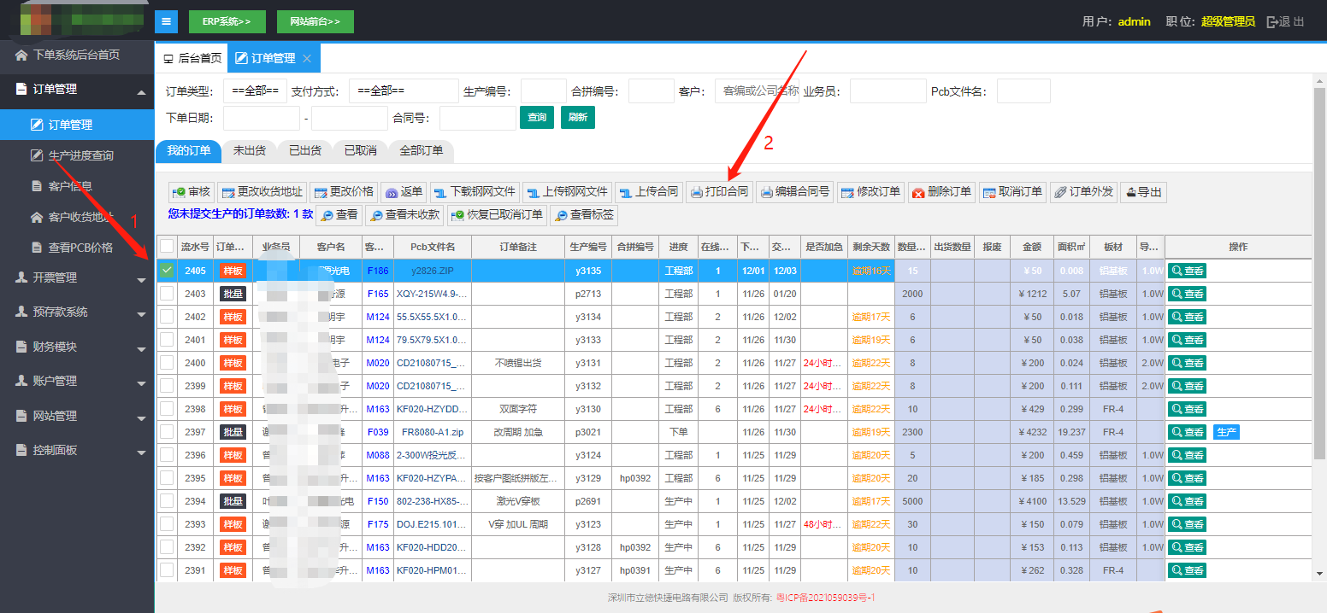Click the green 查询 search button
The height and width of the screenshot is (613, 1327).
537,118
